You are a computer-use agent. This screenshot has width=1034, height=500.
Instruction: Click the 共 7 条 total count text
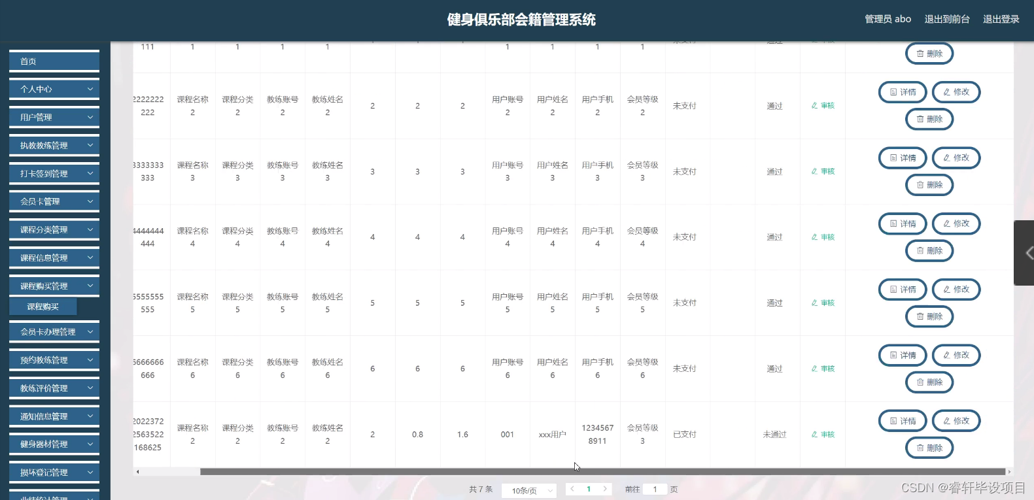[481, 490]
